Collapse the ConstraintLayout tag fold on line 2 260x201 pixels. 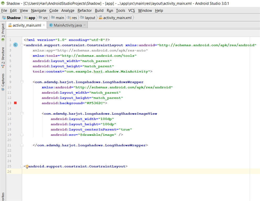pyautogui.click(x=22, y=45)
